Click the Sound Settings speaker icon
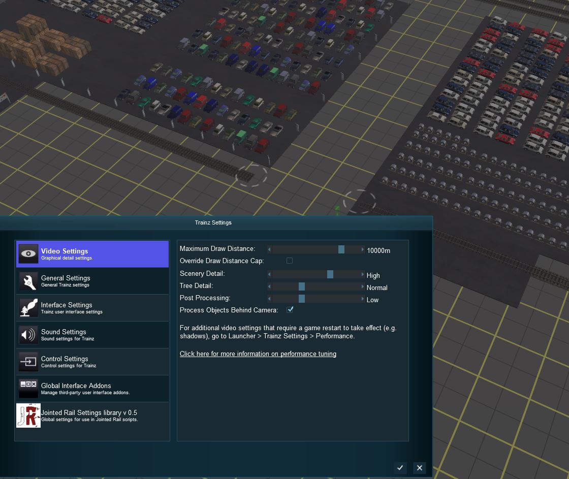The image size is (569, 479). point(28,335)
